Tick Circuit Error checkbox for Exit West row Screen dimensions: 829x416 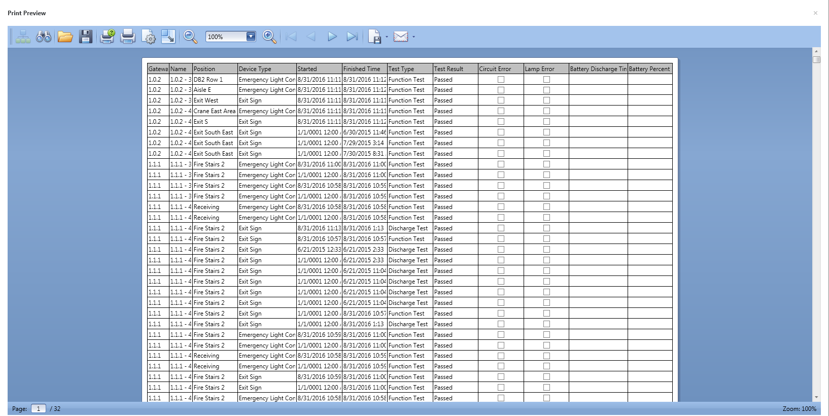click(501, 100)
